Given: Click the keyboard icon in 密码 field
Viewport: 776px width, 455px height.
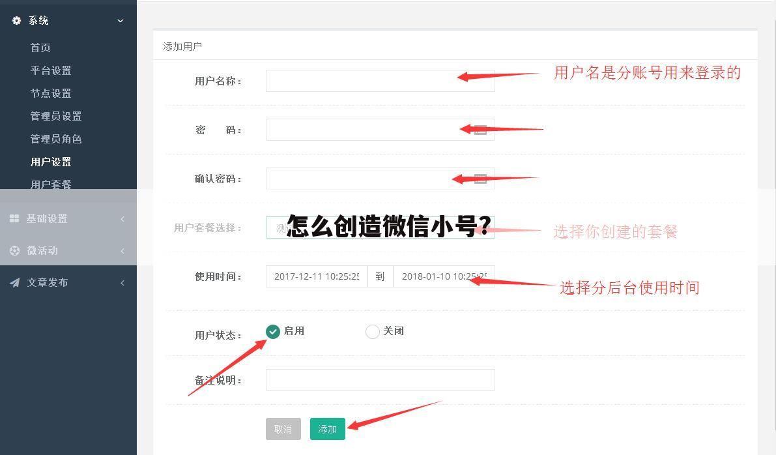Looking at the screenshot, I should [x=480, y=130].
